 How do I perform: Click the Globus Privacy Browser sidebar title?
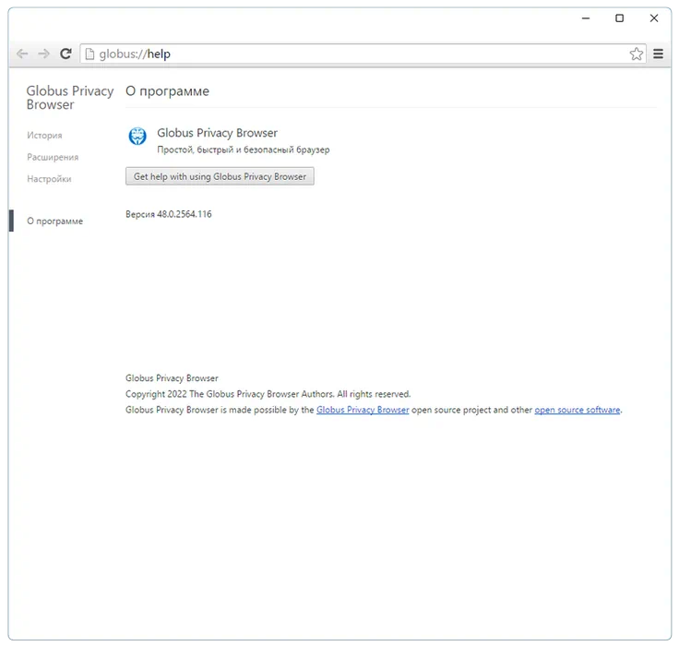click(x=70, y=98)
